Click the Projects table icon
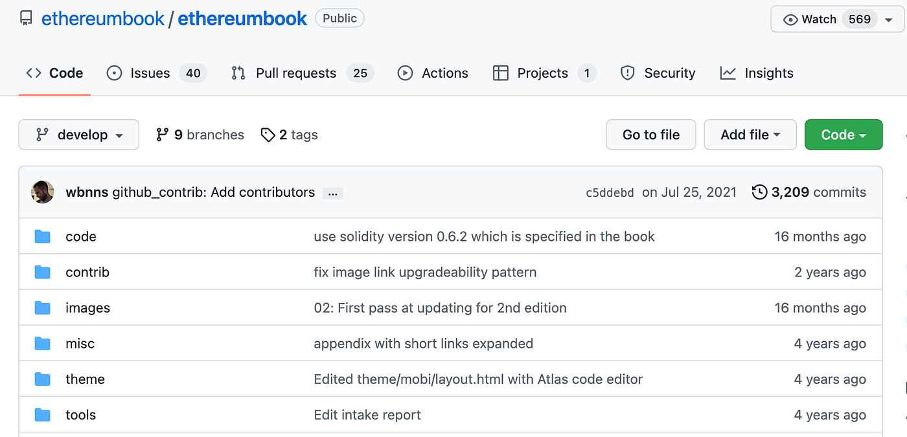The width and height of the screenshot is (907, 437). pos(500,73)
